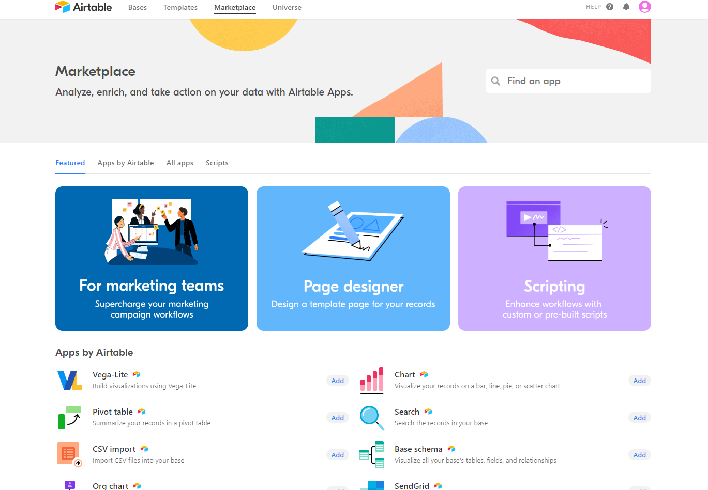Click Airtable badge next to CSV import
The height and width of the screenshot is (490, 708).
(144, 449)
